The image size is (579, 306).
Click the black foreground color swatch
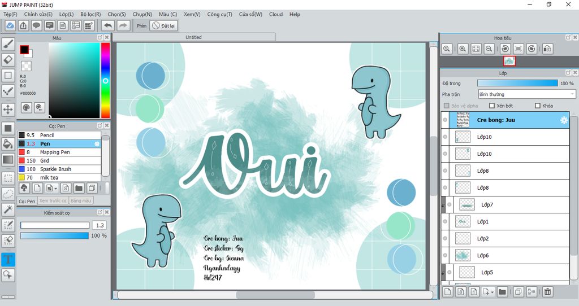pyautogui.click(x=24, y=50)
